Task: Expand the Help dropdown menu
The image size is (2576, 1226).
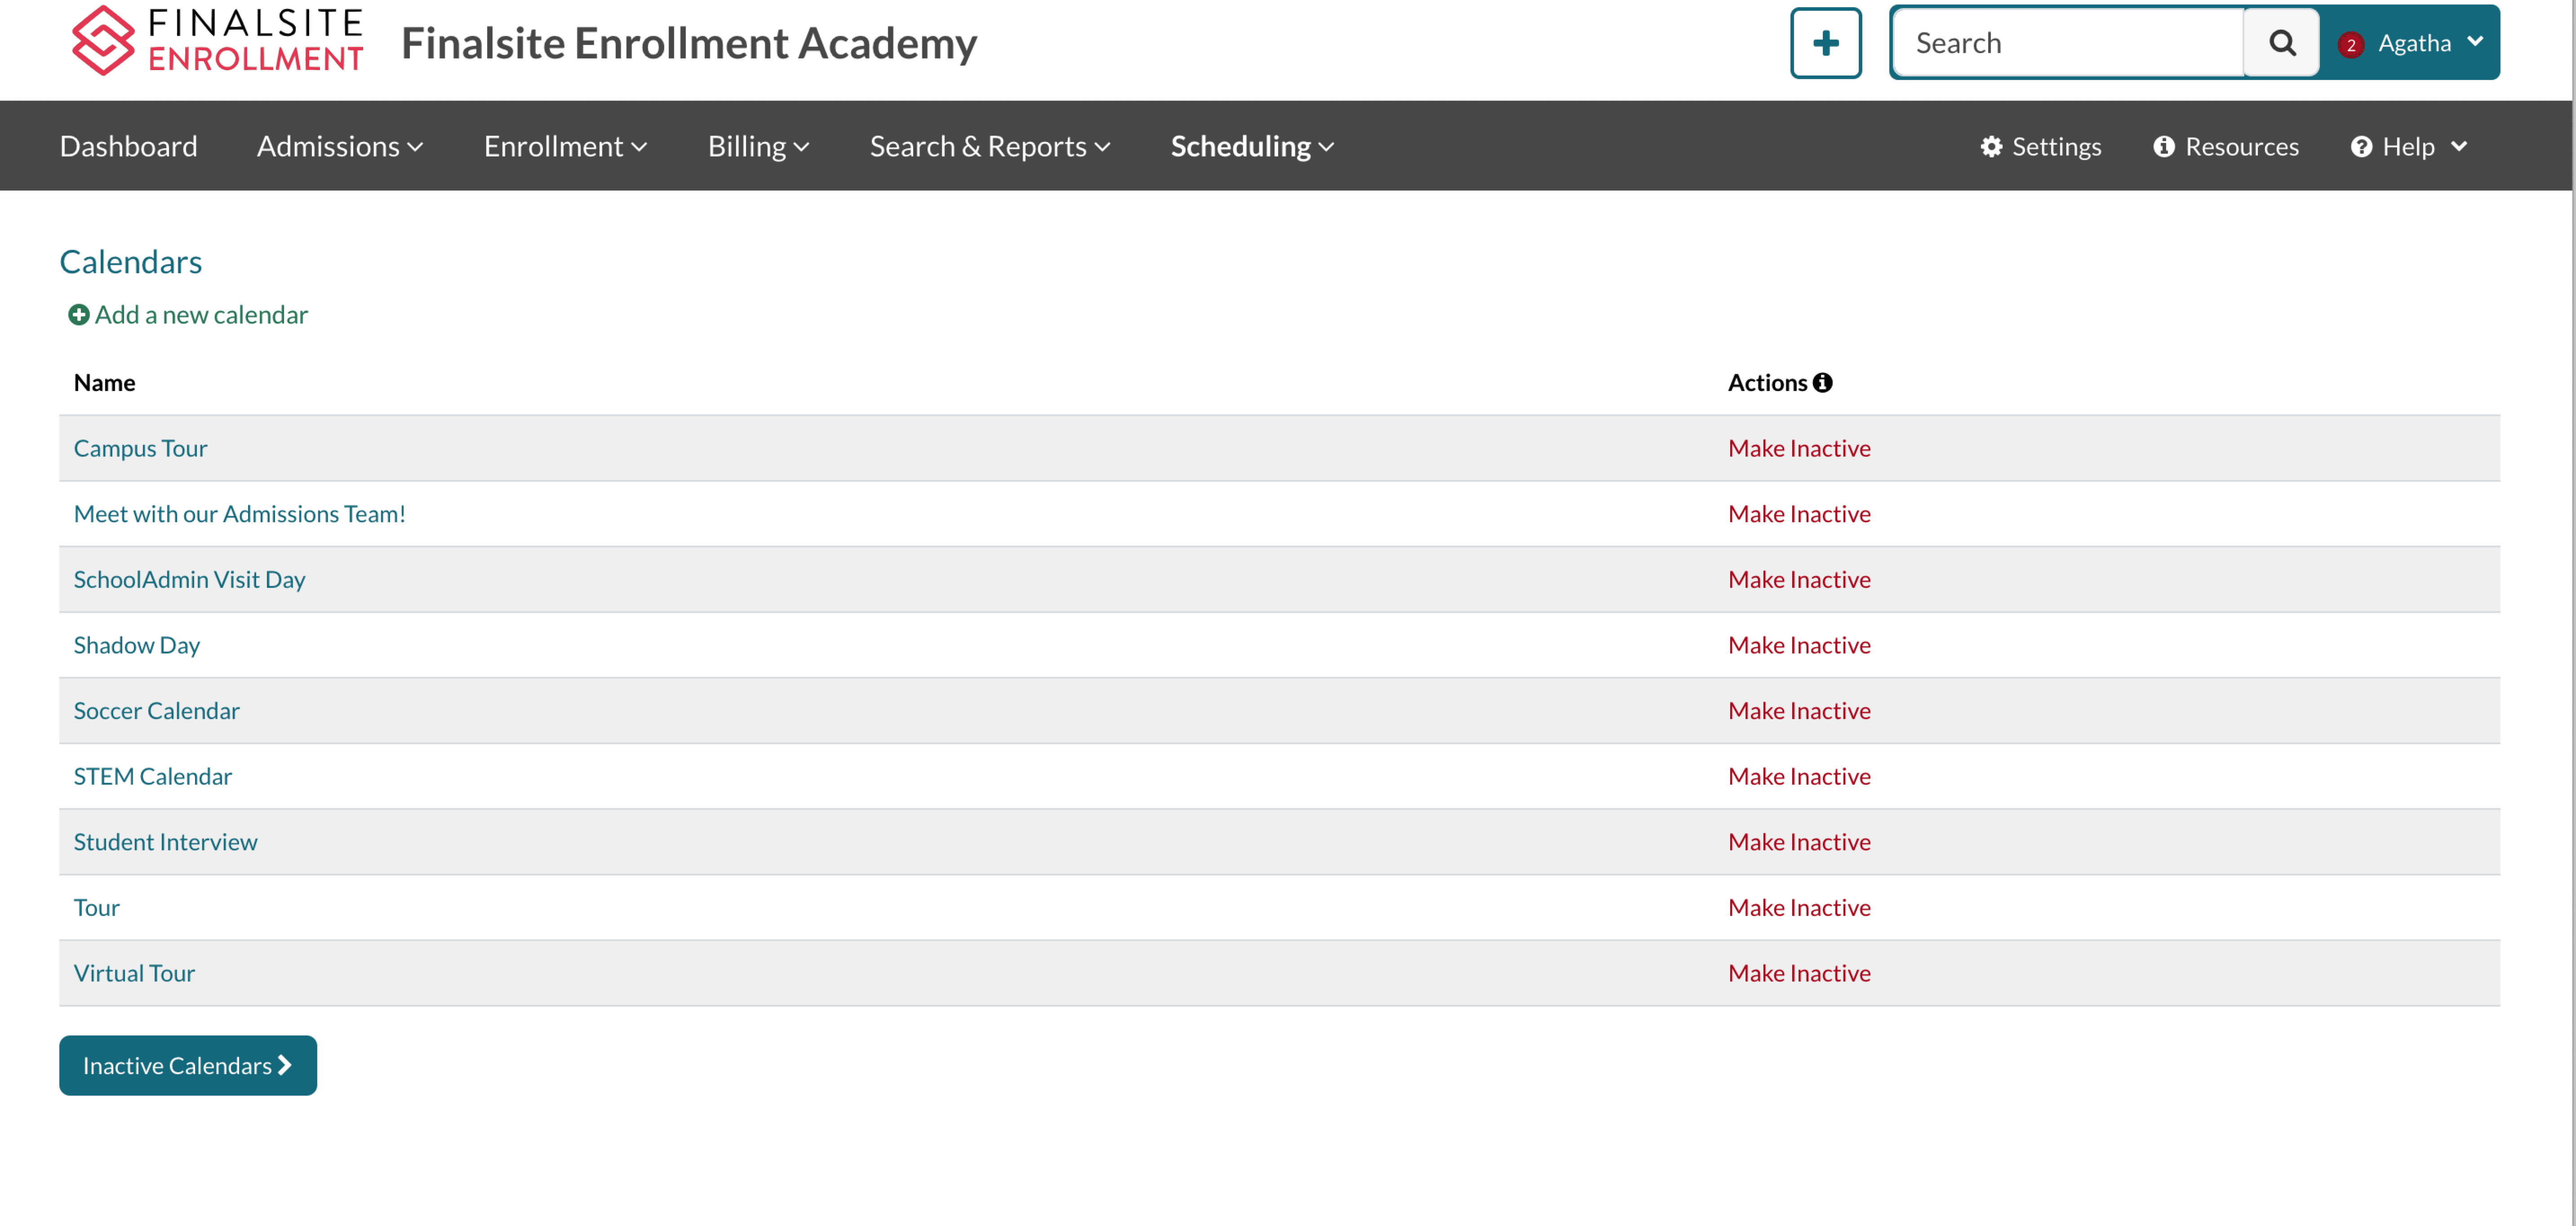Action: pos(2408,146)
